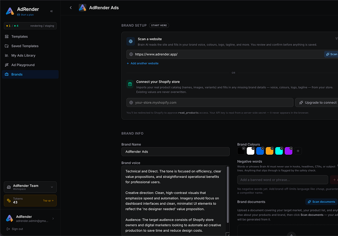Image resolution: width=338 pixels, height=236 pixels.
Task: Open the AdRender account profile row
Action: pyautogui.click(x=30, y=219)
